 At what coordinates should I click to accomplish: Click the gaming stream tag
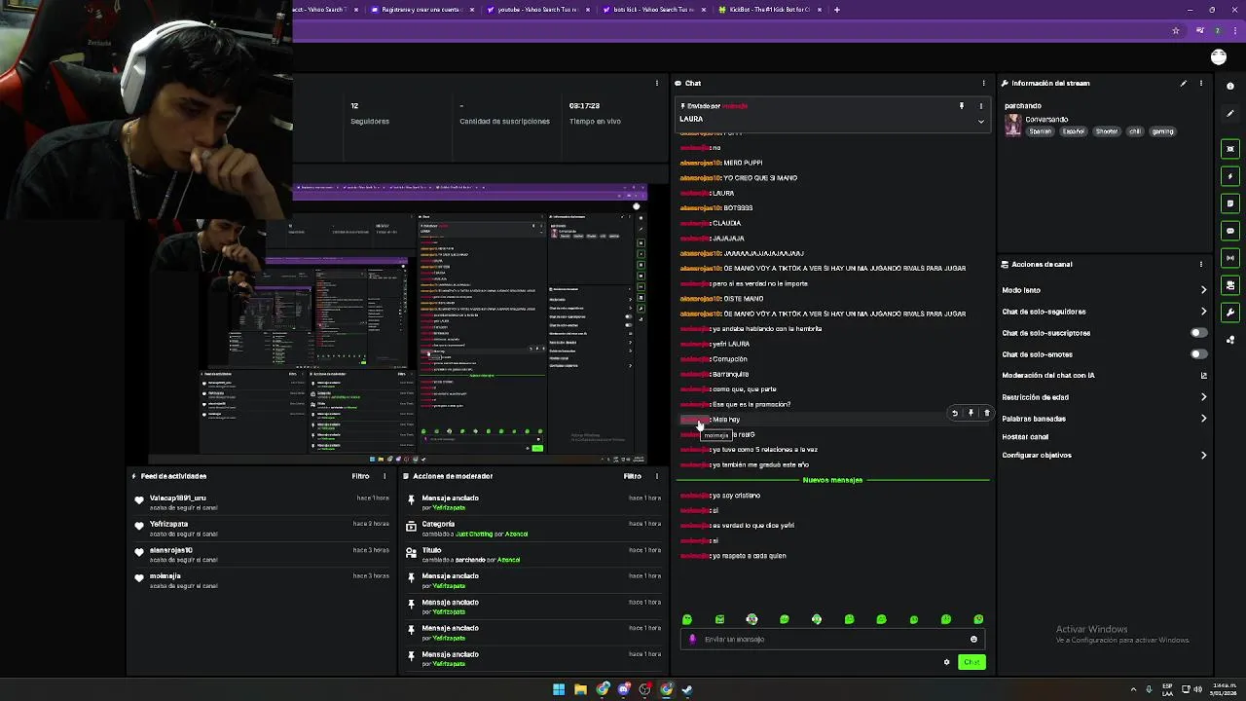click(x=1162, y=131)
